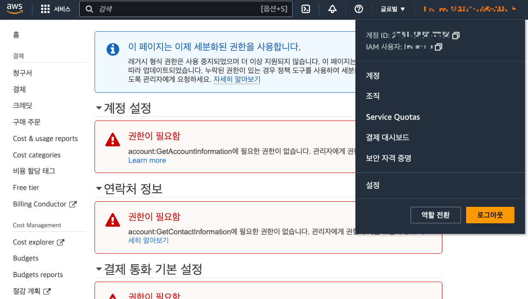Screen dimensions: 528x299
Task: Open 크레딧 in the sidebar
Action: click(x=22, y=106)
